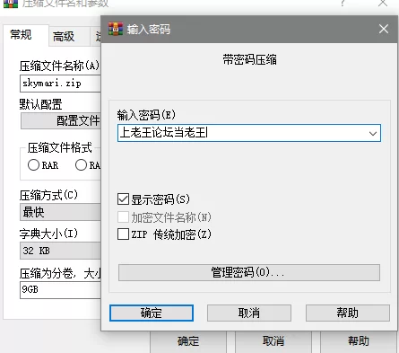Open 管理密码(O)... button
The height and width of the screenshot is (353, 399).
[249, 272]
